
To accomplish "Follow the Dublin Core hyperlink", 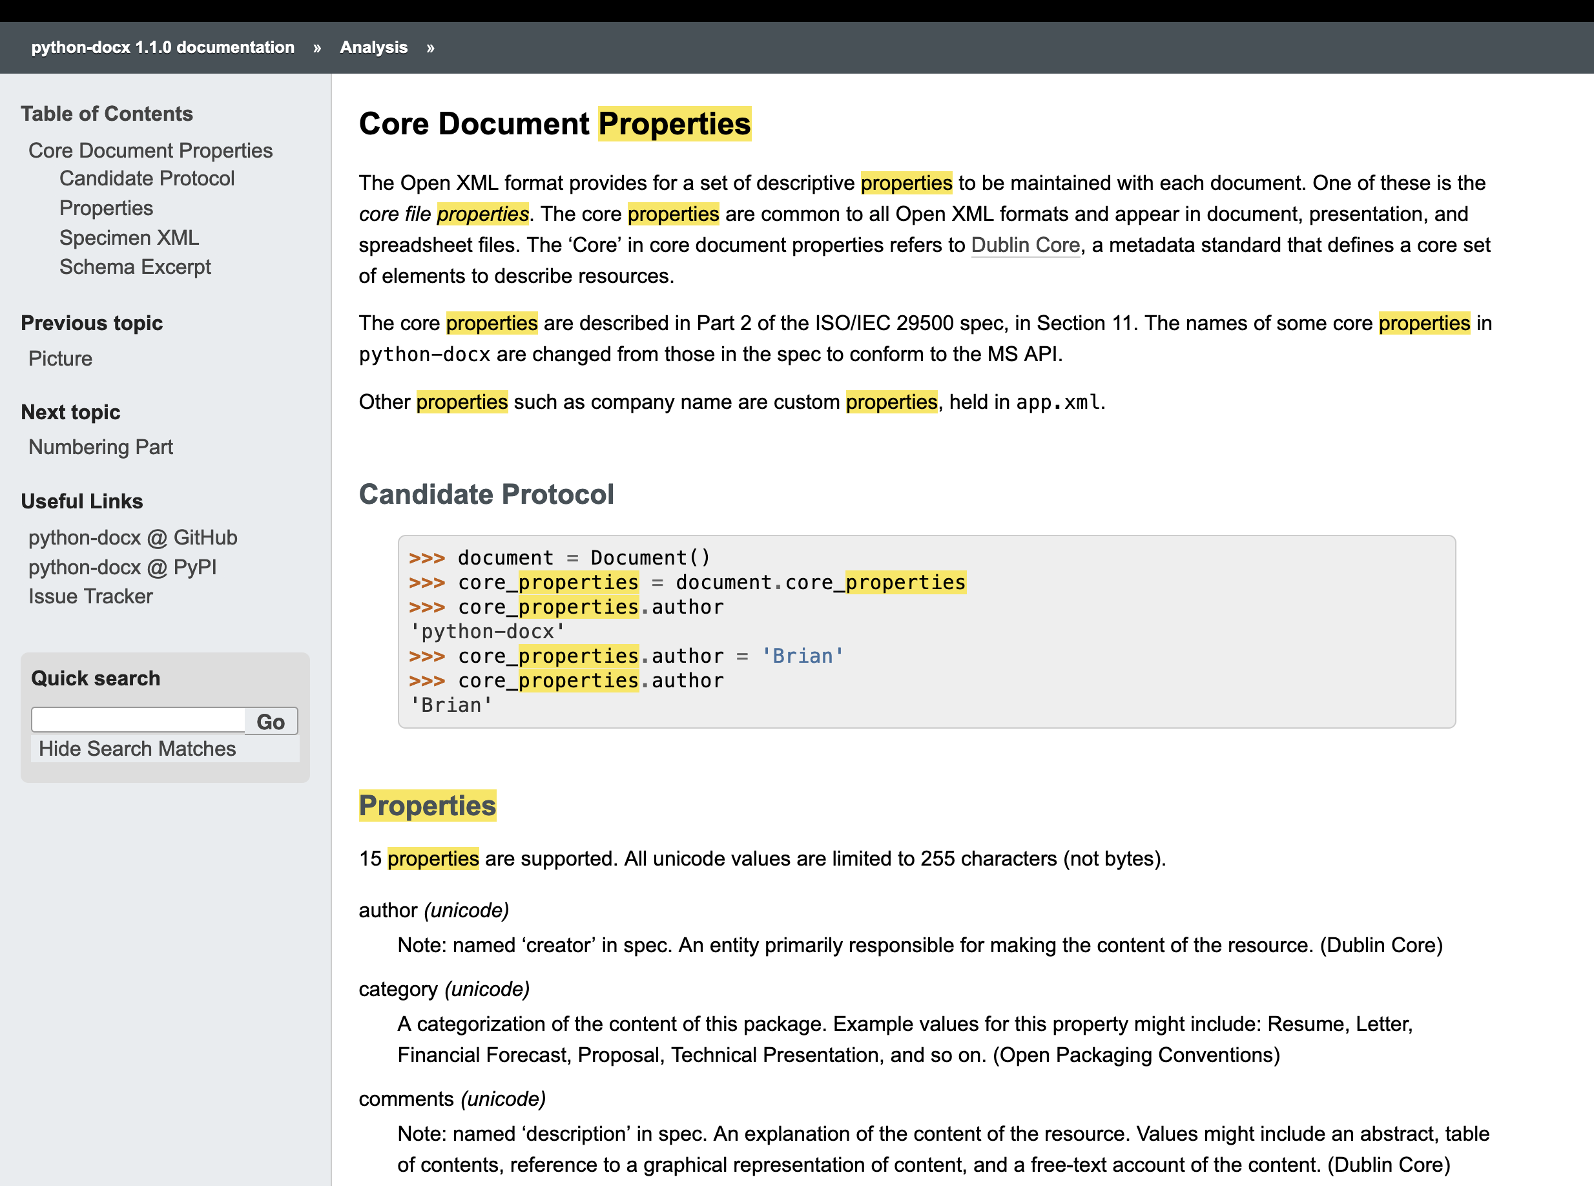I will [1025, 245].
